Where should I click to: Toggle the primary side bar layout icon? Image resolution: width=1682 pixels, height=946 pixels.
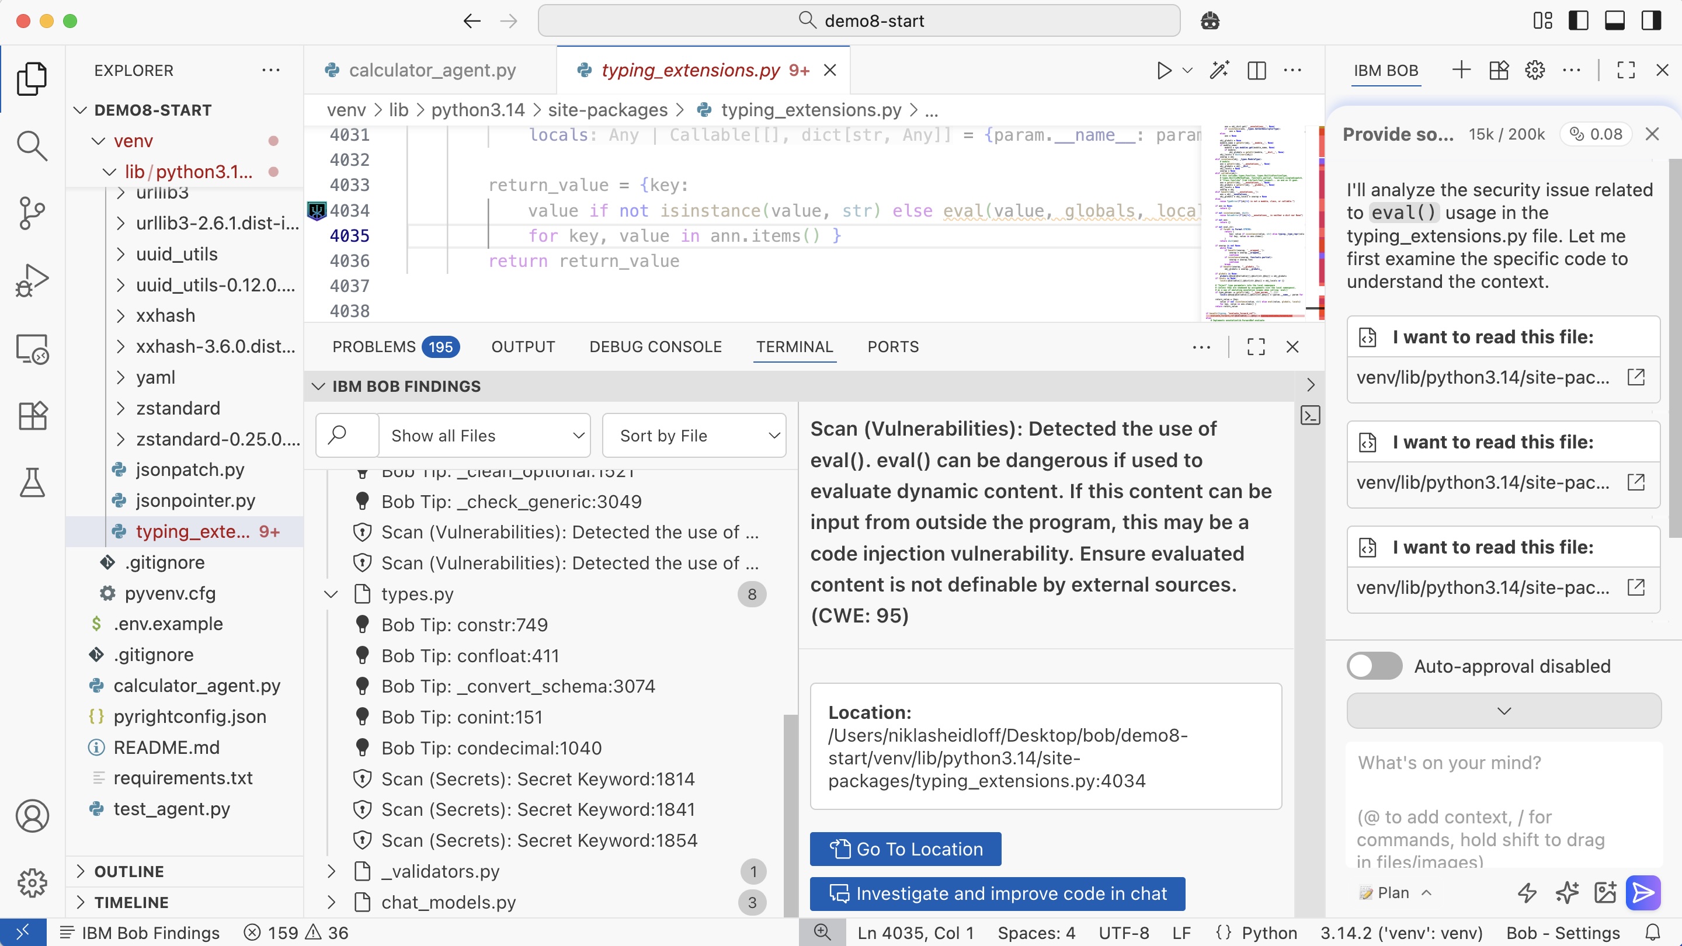click(x=1578, y=21)
